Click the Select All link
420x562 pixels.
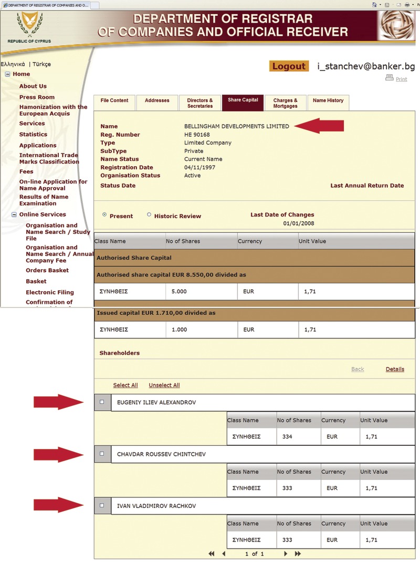(125, 385)
